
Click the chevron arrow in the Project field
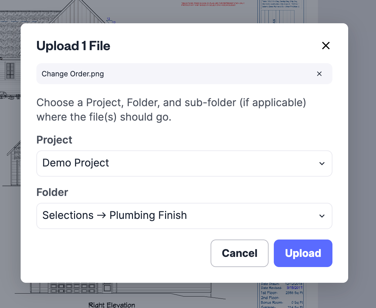tap(322, 164)
